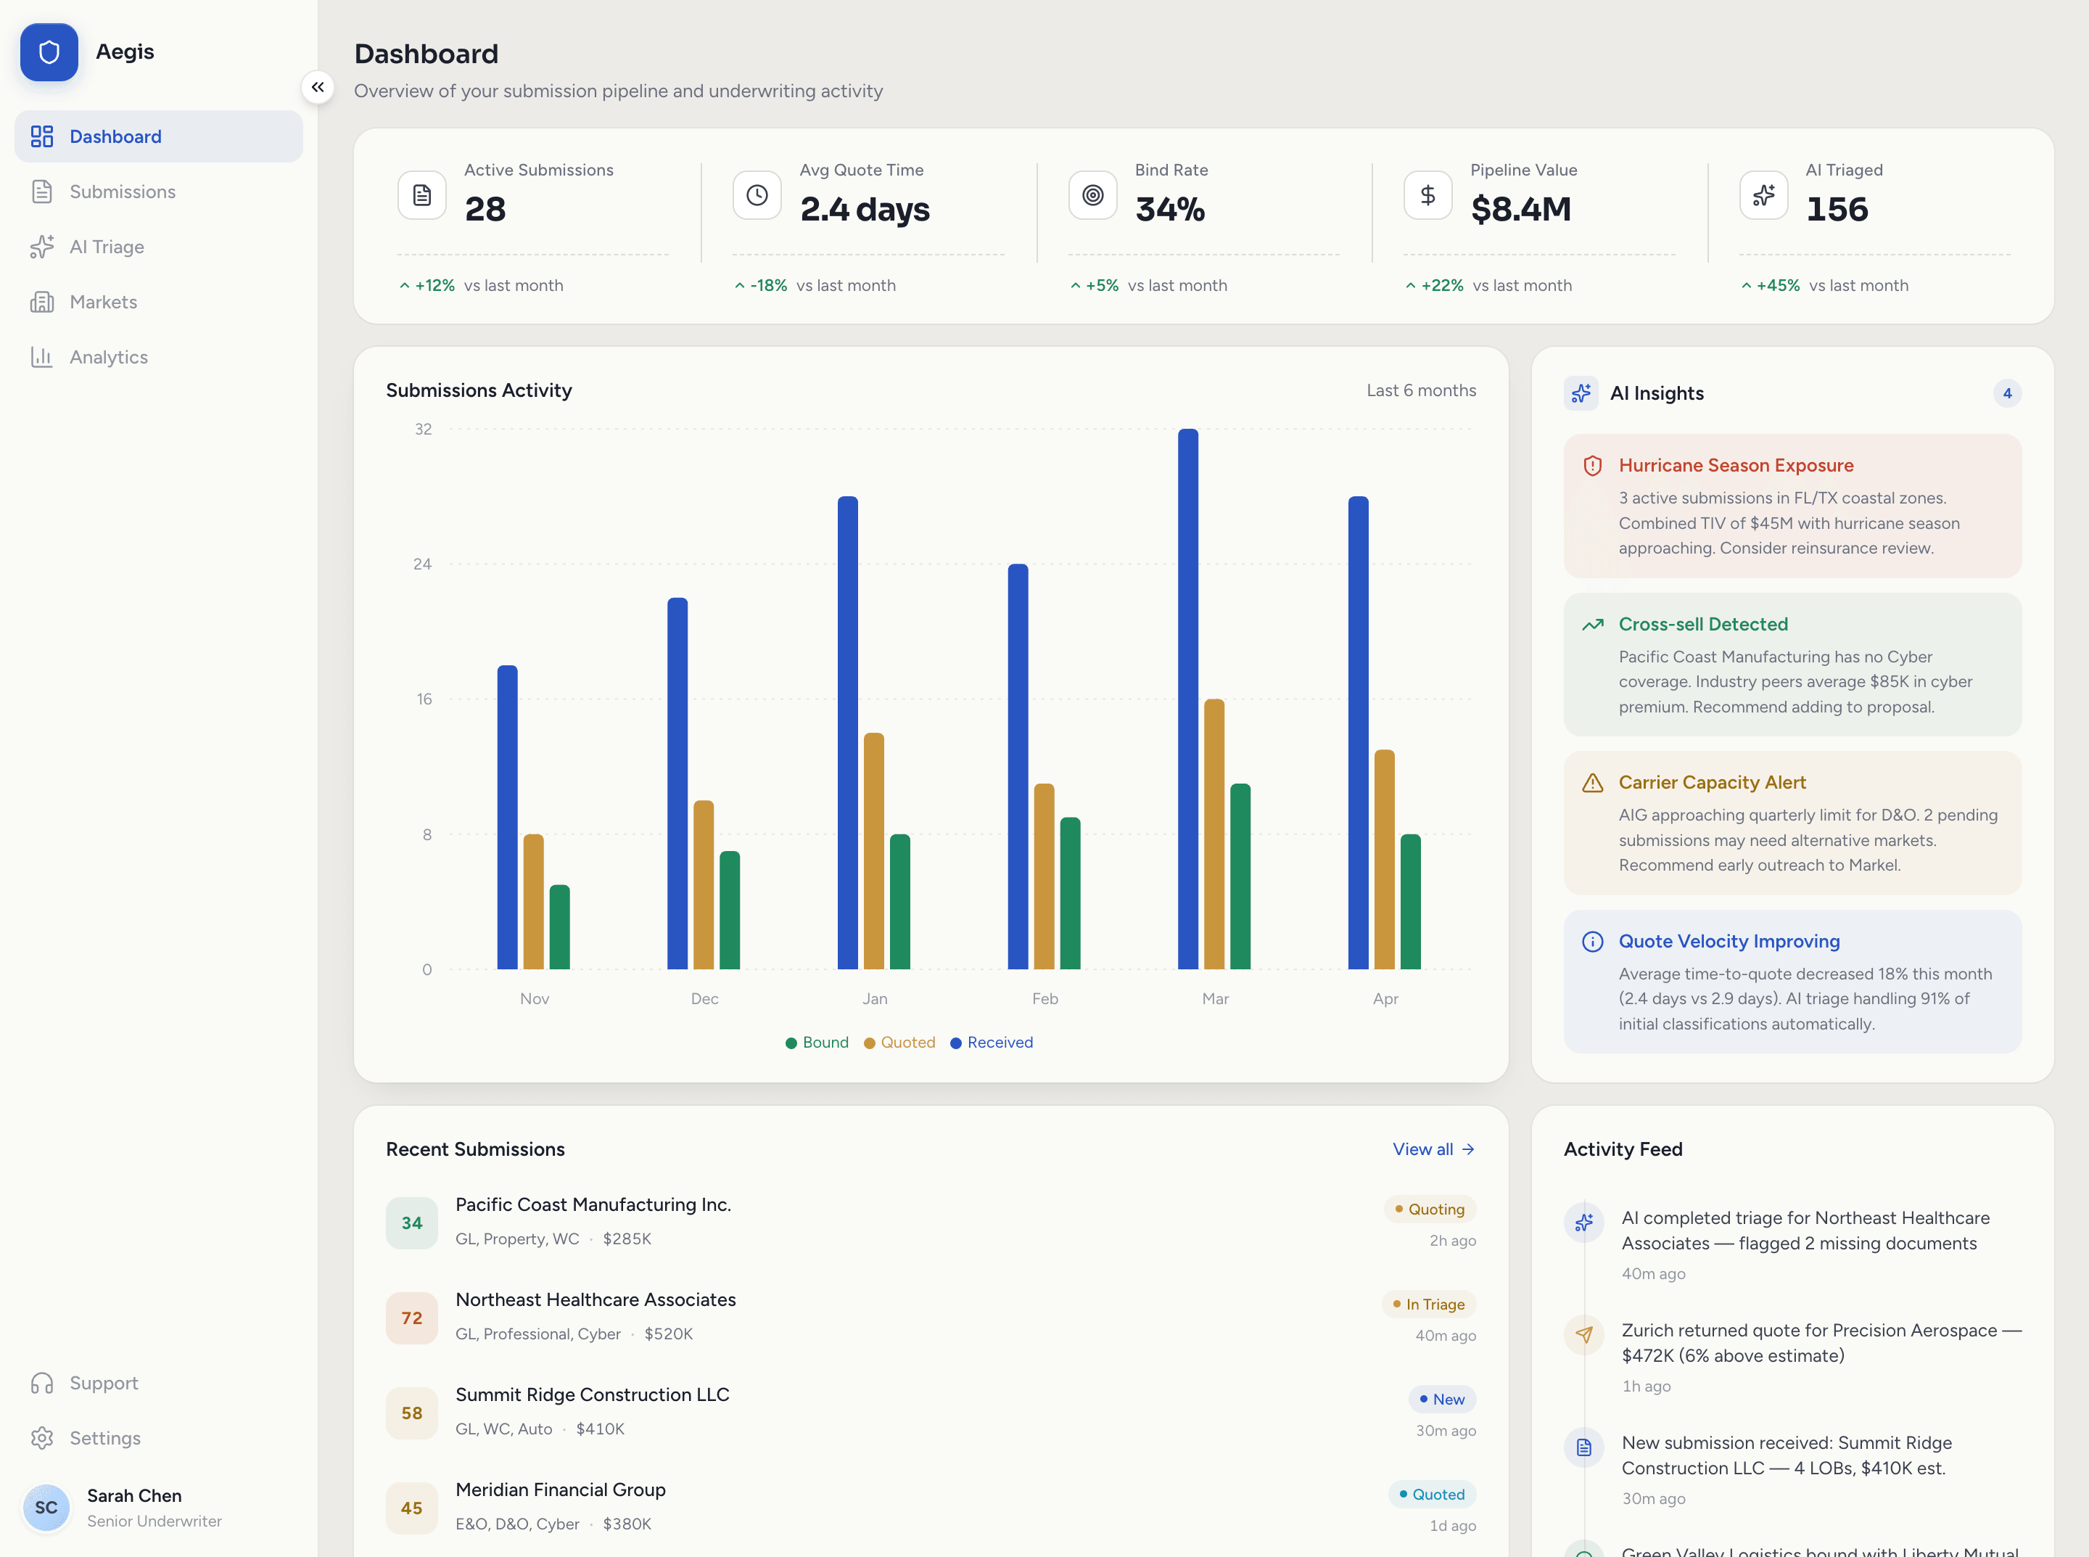Click the New status badge
Screen dimensions: 2089x1557
[1442, 1400]
